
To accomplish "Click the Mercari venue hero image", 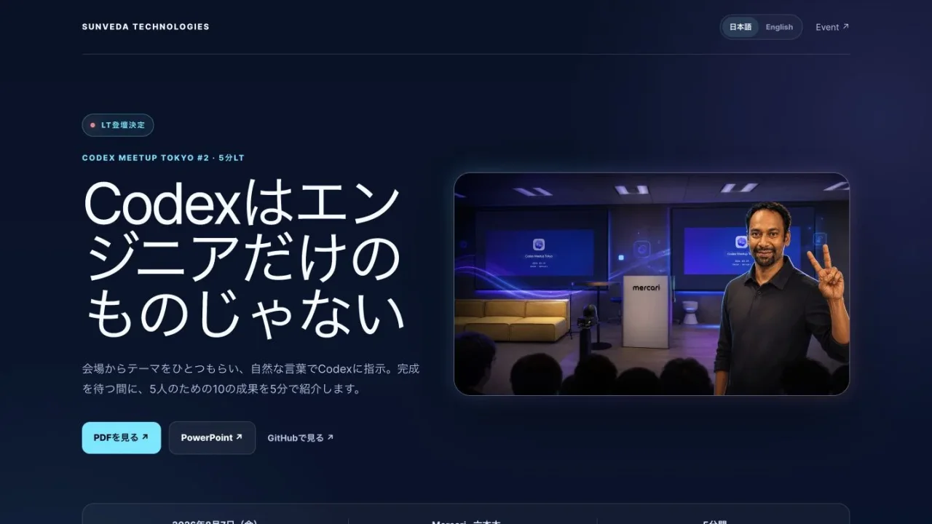I will tap(652, 284).
